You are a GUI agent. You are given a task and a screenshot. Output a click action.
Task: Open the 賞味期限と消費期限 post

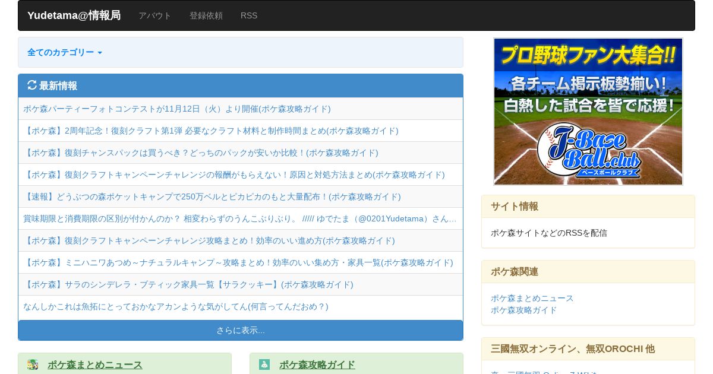click(x=240, y=218)
